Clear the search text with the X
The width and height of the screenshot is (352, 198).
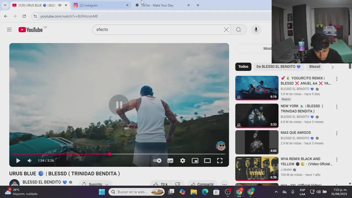point(226,30)
